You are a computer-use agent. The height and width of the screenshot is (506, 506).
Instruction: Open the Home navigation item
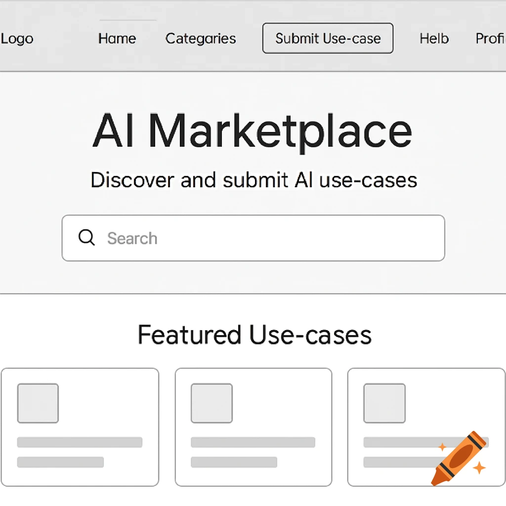[117, 39]
